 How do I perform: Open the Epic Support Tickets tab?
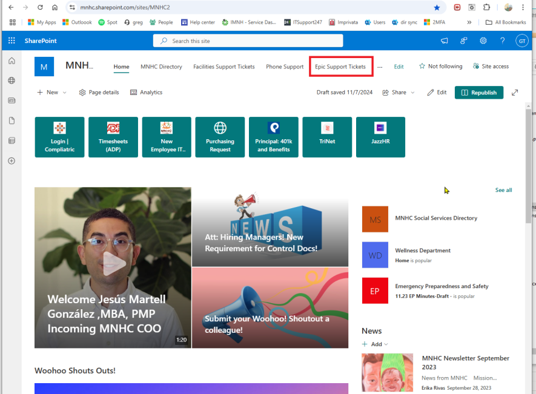click(x=340, y=67)
